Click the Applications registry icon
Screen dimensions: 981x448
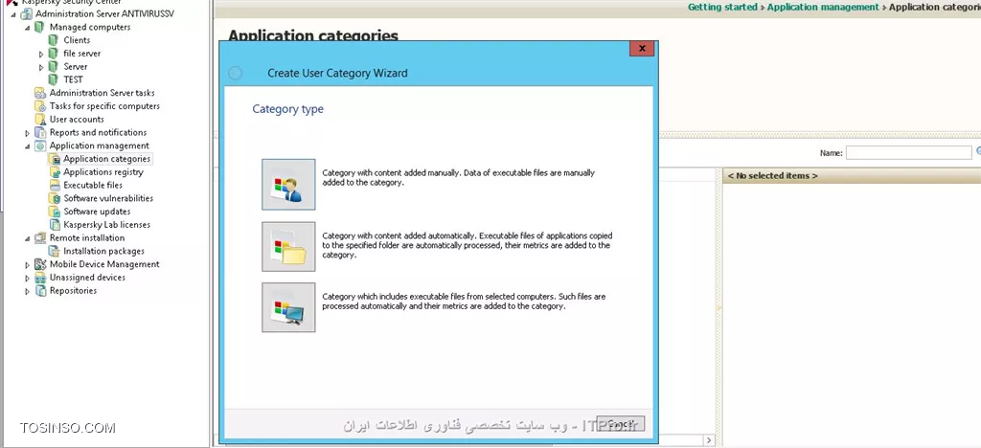pos(54,171)
